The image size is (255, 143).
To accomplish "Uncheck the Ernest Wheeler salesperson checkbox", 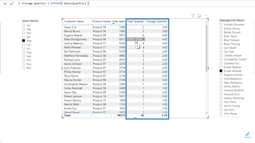I will 221,71.
